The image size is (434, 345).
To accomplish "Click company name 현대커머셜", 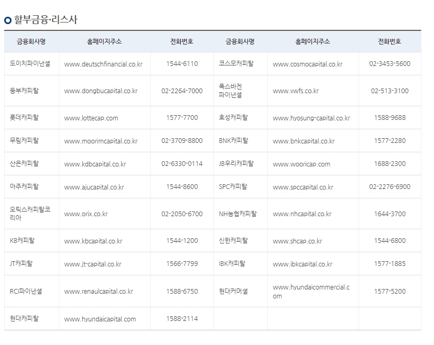I will click(233, 291).
